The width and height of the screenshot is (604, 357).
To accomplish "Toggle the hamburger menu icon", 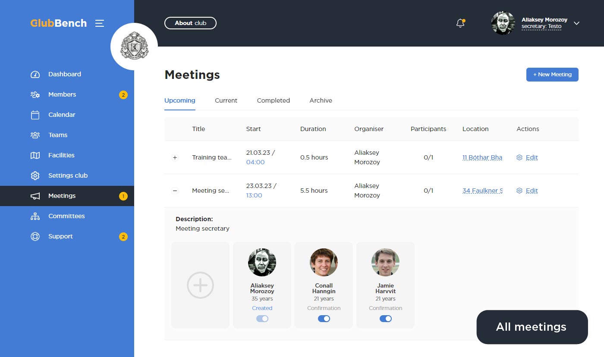I will click(100, 23).
